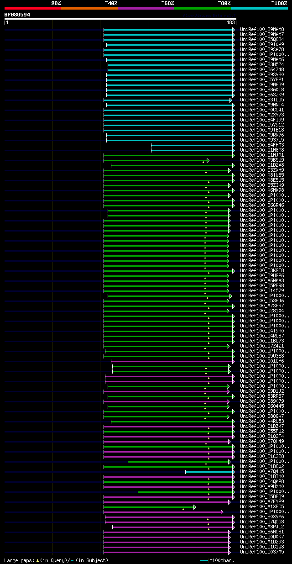Screen dimensions: 292x564
Task: Click the cyan alignment bar for Q9MAX8
Action: pos(168,30)
